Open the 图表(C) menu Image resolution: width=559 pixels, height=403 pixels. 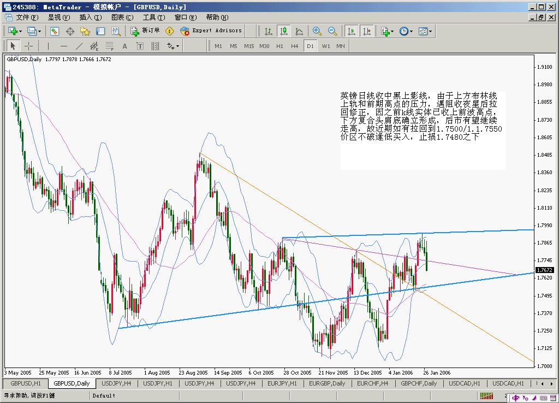tap(122, 17)
